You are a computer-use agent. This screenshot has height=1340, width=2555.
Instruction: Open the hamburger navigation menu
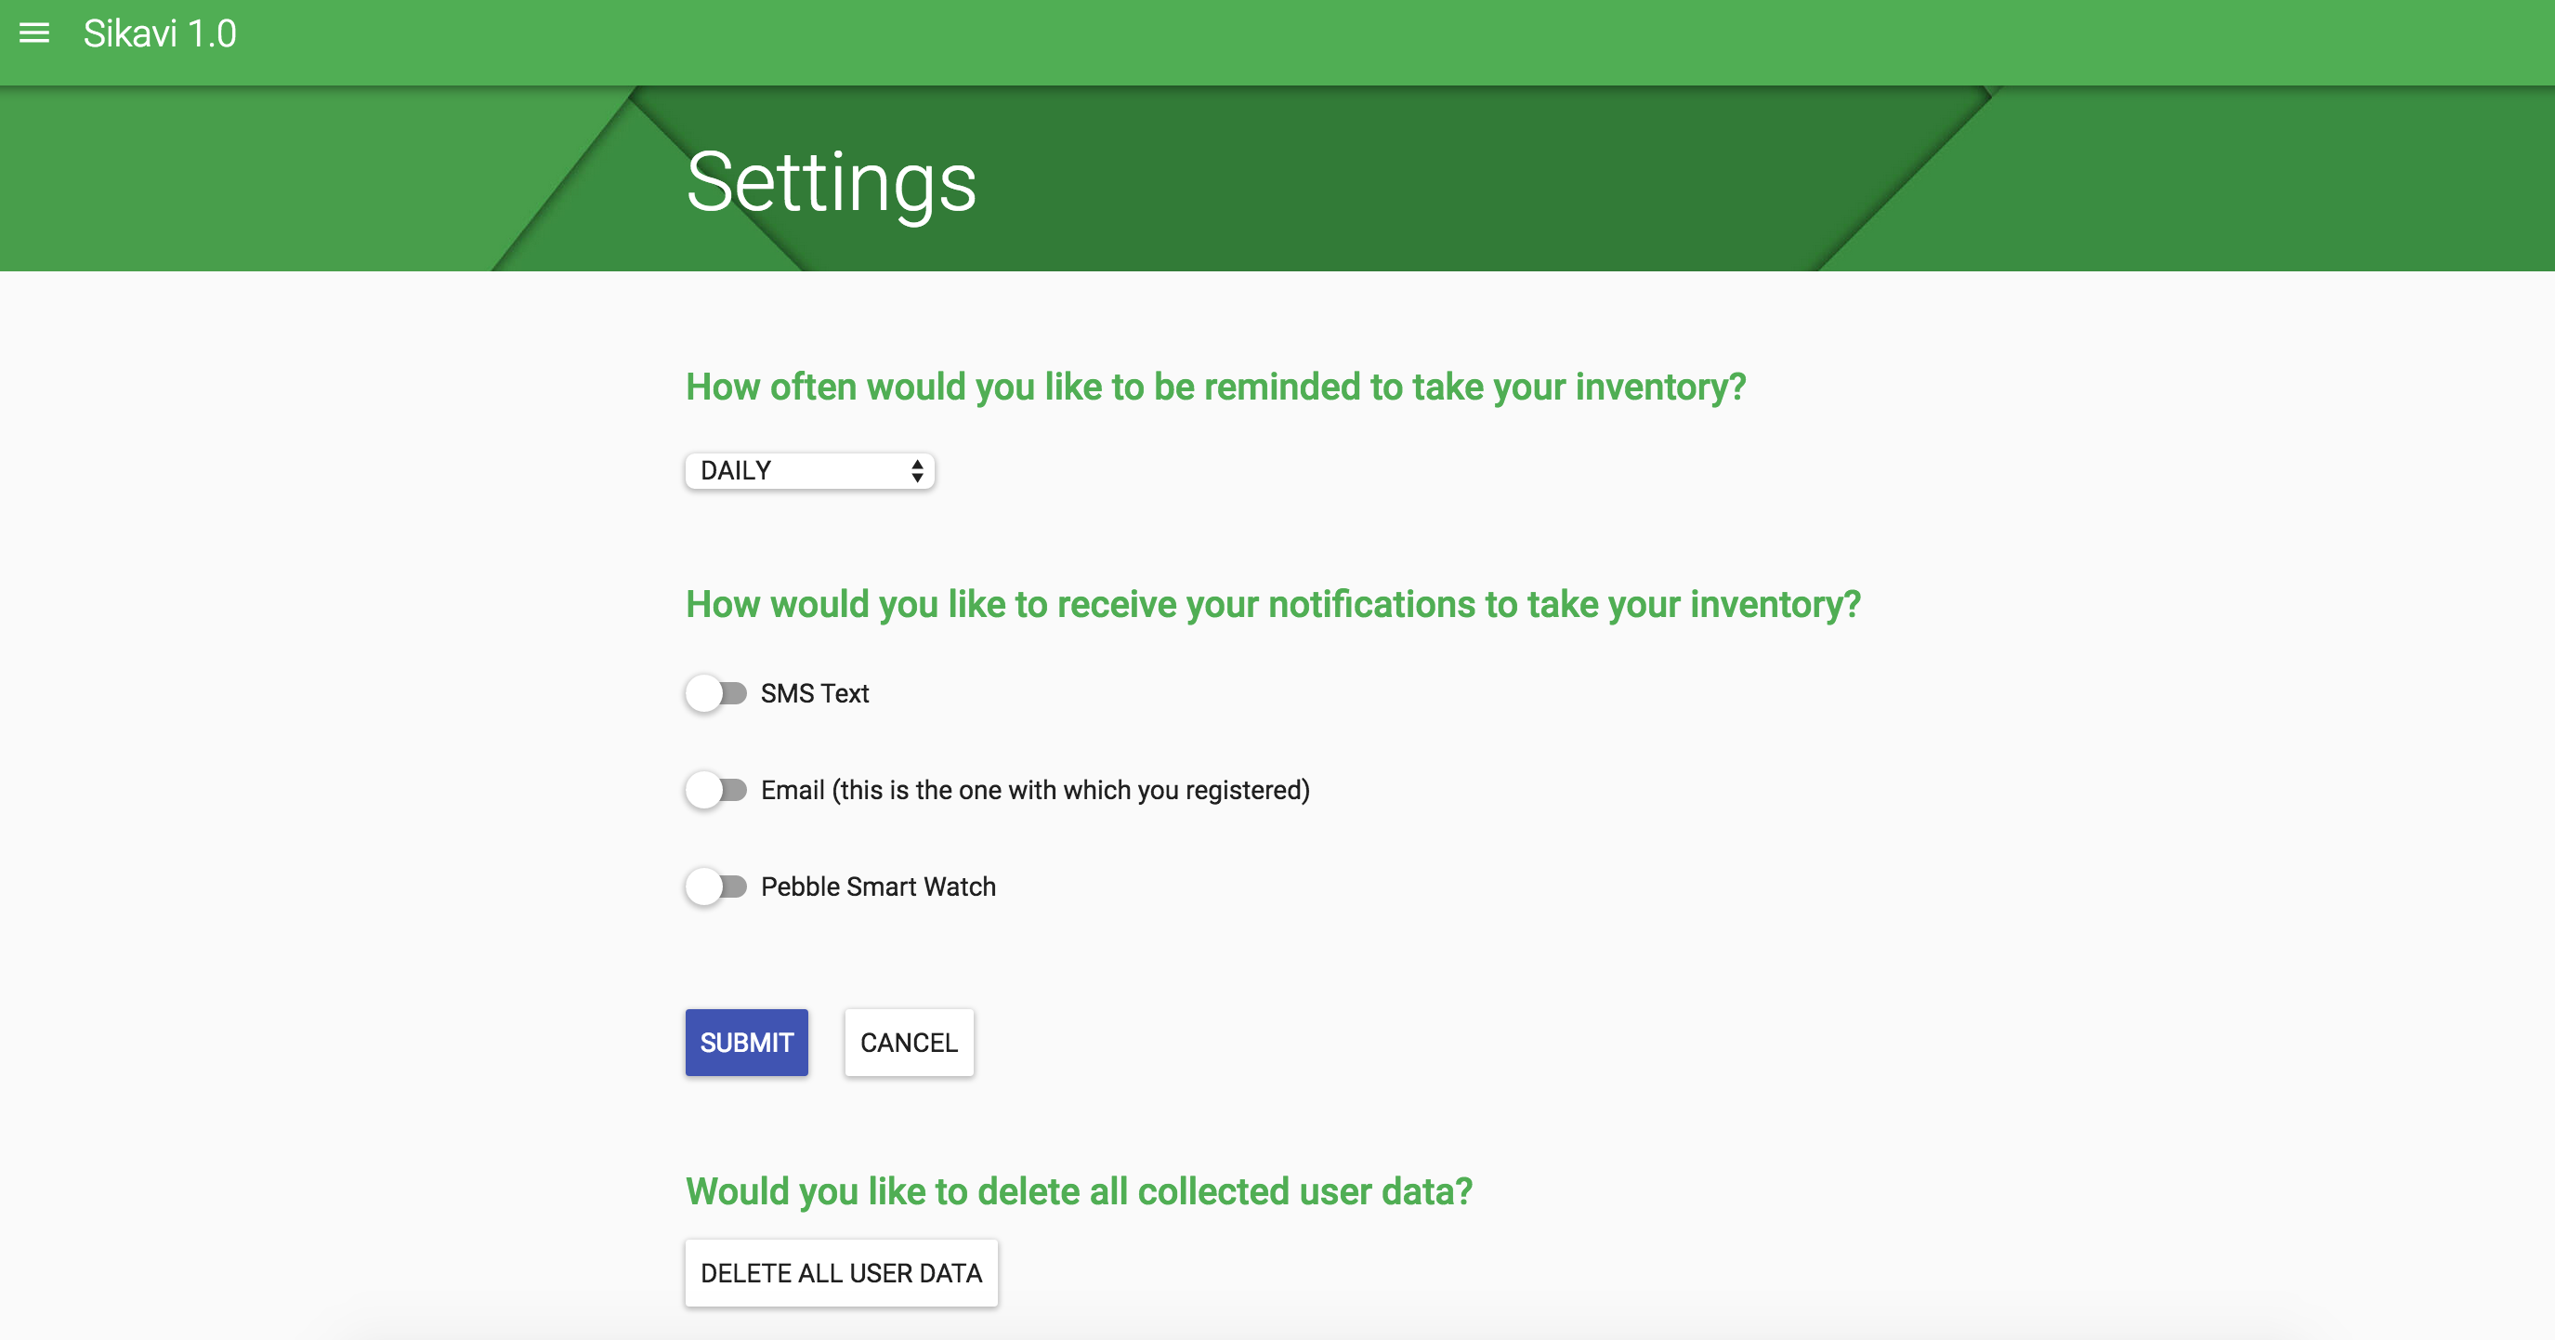pyautogui.click(x=34, y=33)
